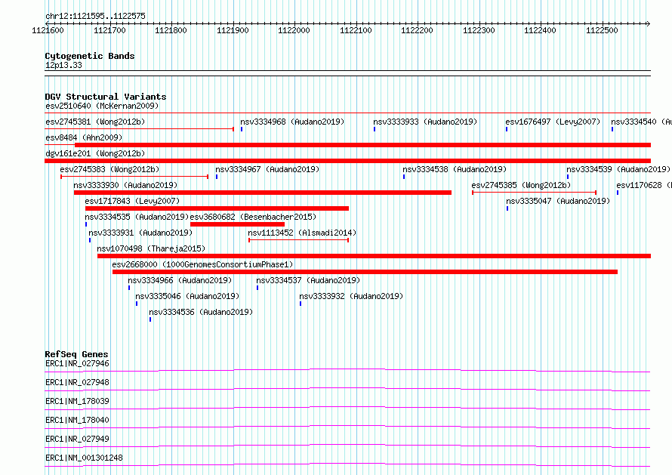This screenshot has height=475, width=672.
Task: Select the esv2745381 (Wong2012b) variant label
Action: (x=95, y=122)
